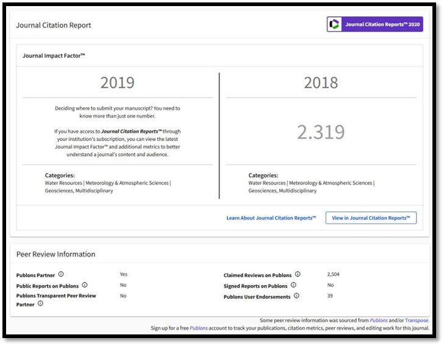Click the Claimed Reviews value 2,504
The width and height of the screenshot is (444, 346).
coord(333,274)
